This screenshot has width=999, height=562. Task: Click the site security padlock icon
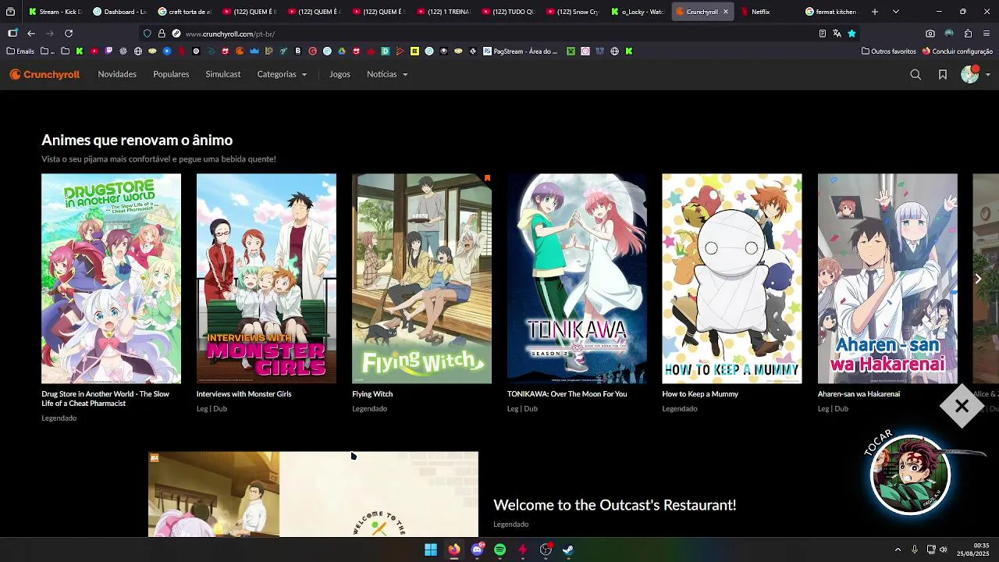pyautogui.click(x=162, y=34)
